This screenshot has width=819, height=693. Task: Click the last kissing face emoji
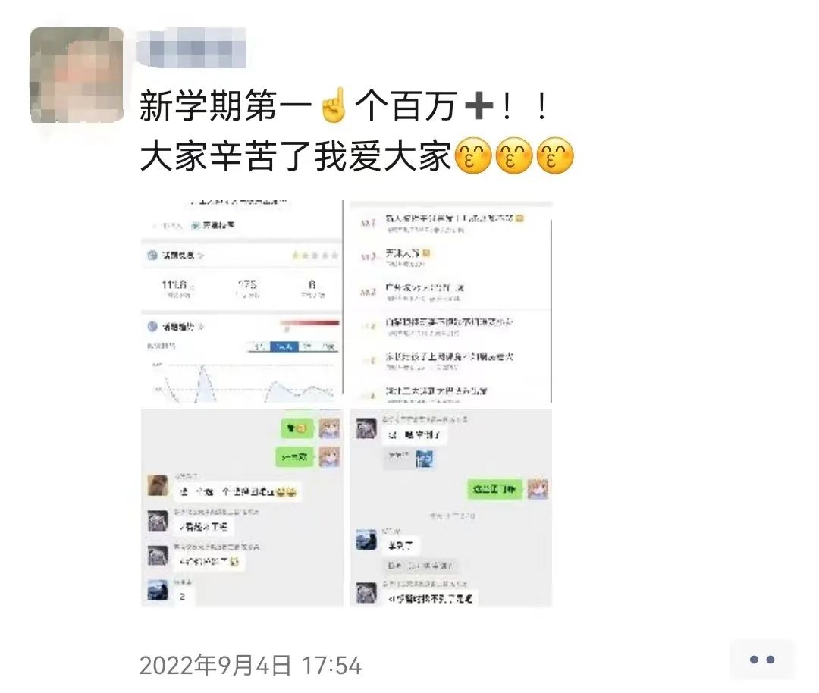555,155
